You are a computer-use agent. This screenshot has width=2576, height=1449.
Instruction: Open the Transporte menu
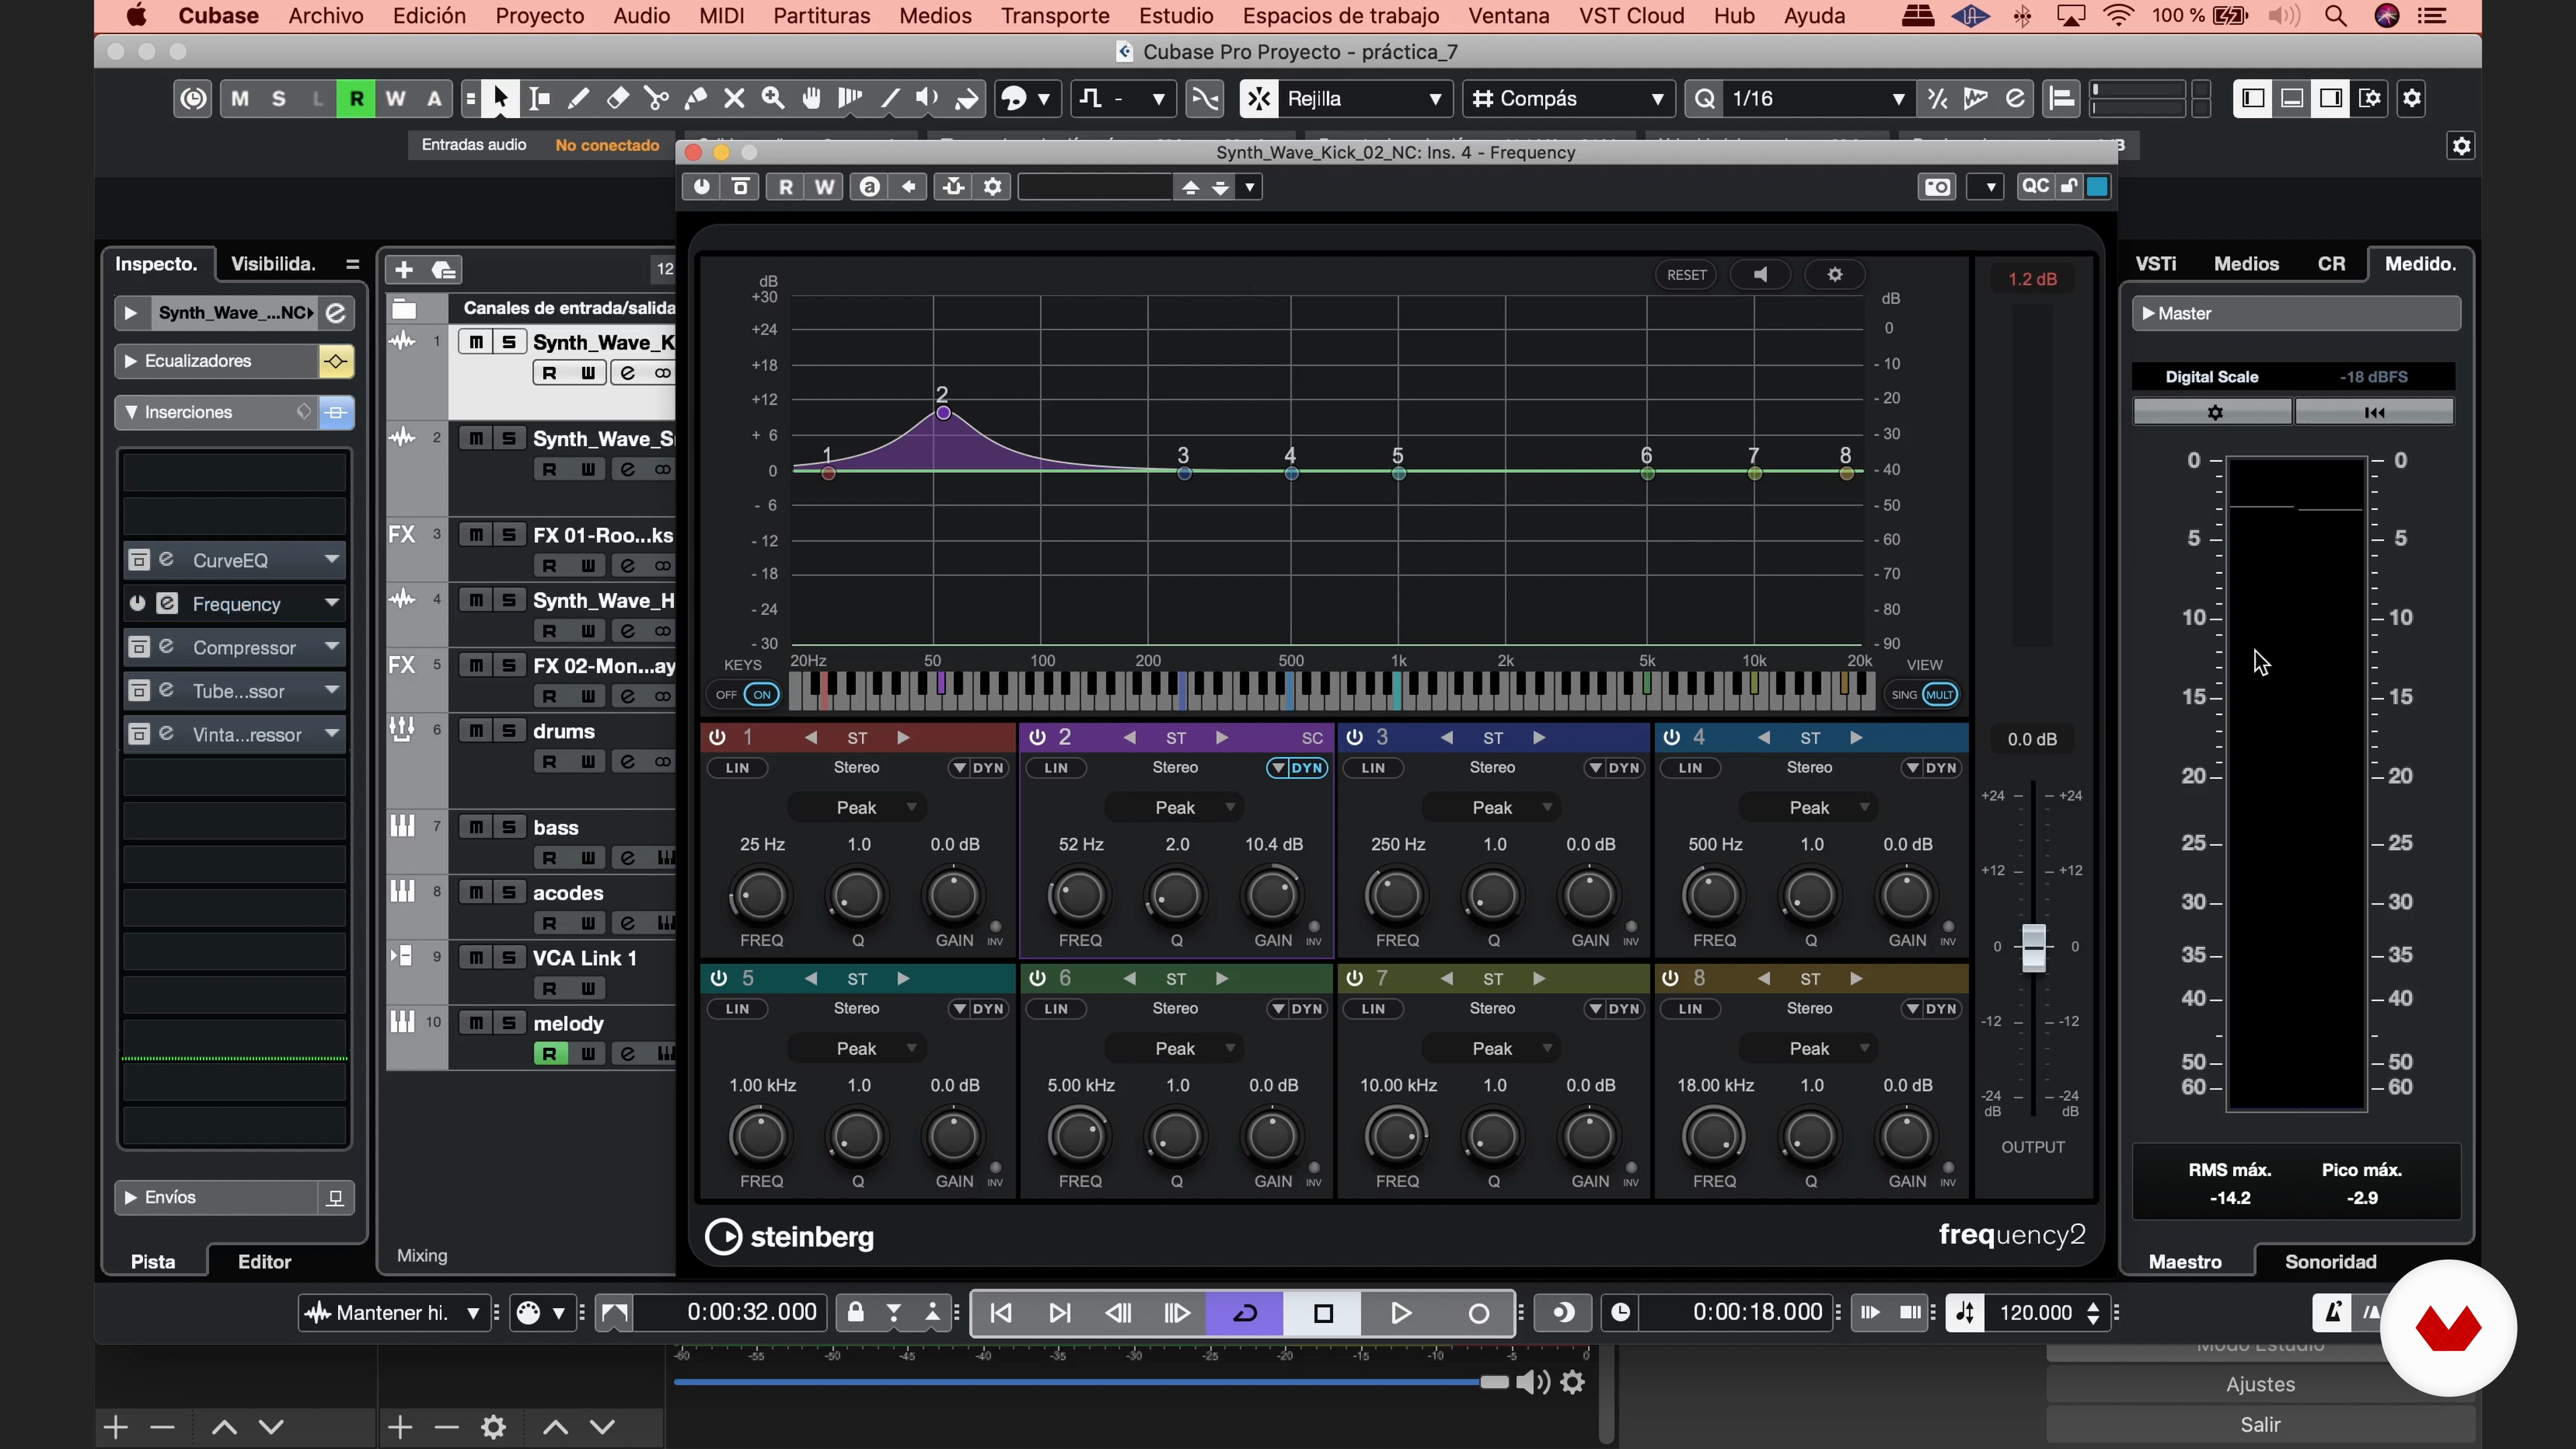(1055, 16)
